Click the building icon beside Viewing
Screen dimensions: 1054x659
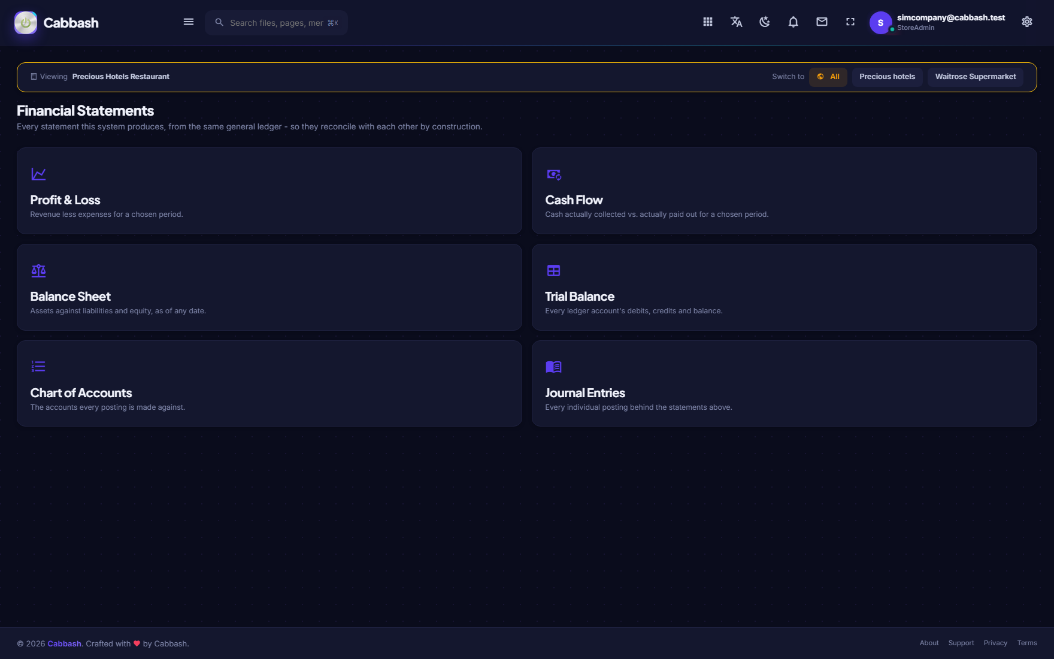pos(34,77)
